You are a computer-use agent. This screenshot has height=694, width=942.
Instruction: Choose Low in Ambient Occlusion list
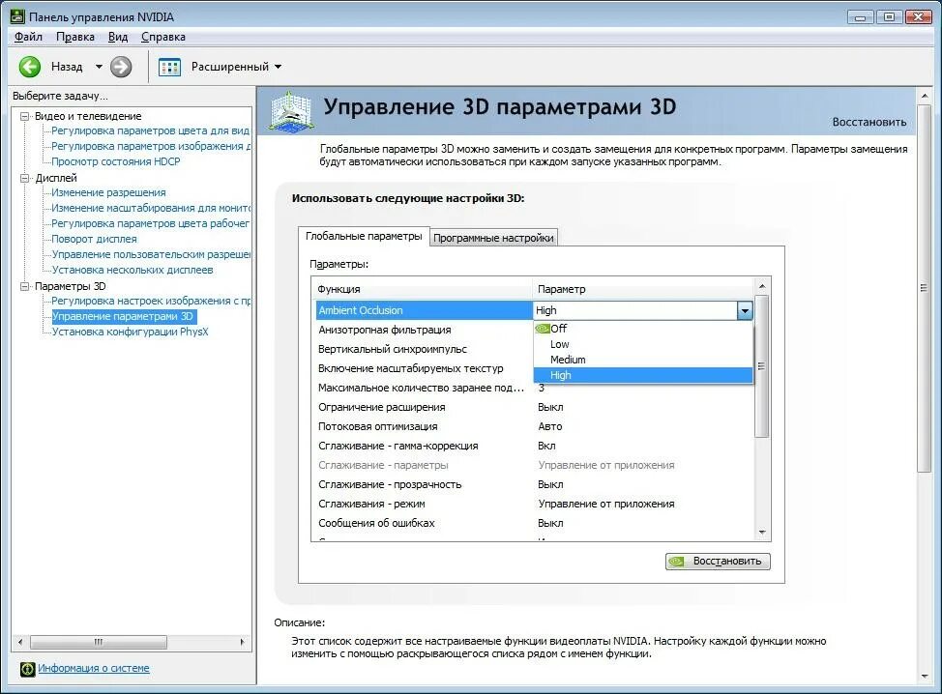pos(643,344)
